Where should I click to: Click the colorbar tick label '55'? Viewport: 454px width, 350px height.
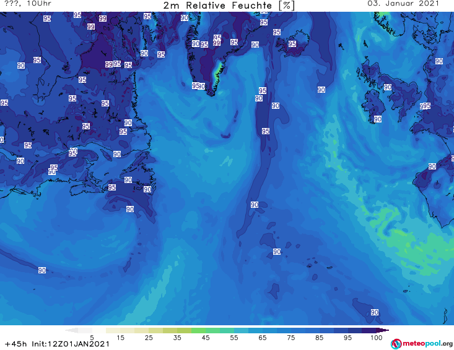(234, 338)
